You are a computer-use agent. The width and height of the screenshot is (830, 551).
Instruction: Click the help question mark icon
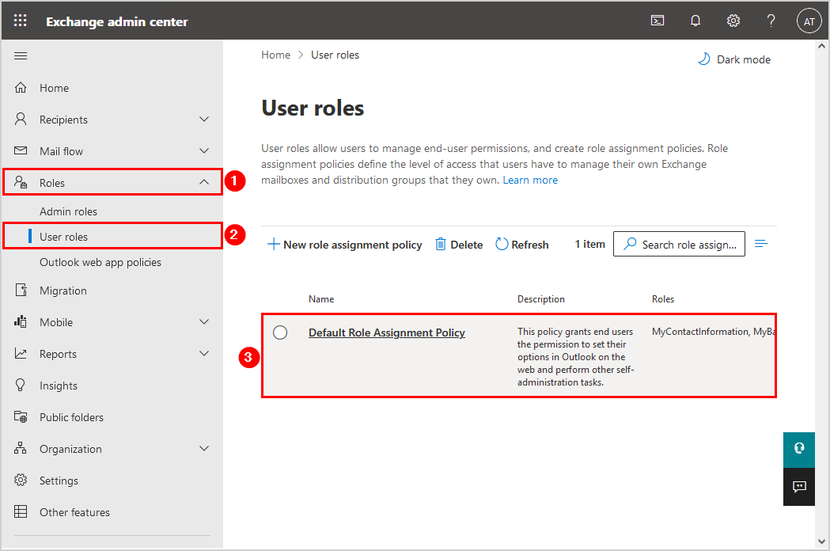(x=771, y=21)
